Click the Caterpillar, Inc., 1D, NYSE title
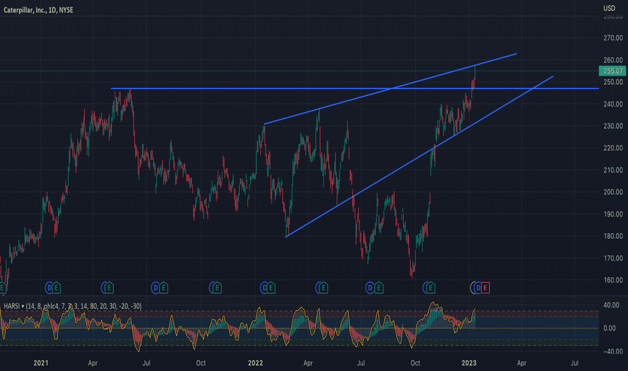628x371 pixels. coord(38,10)
